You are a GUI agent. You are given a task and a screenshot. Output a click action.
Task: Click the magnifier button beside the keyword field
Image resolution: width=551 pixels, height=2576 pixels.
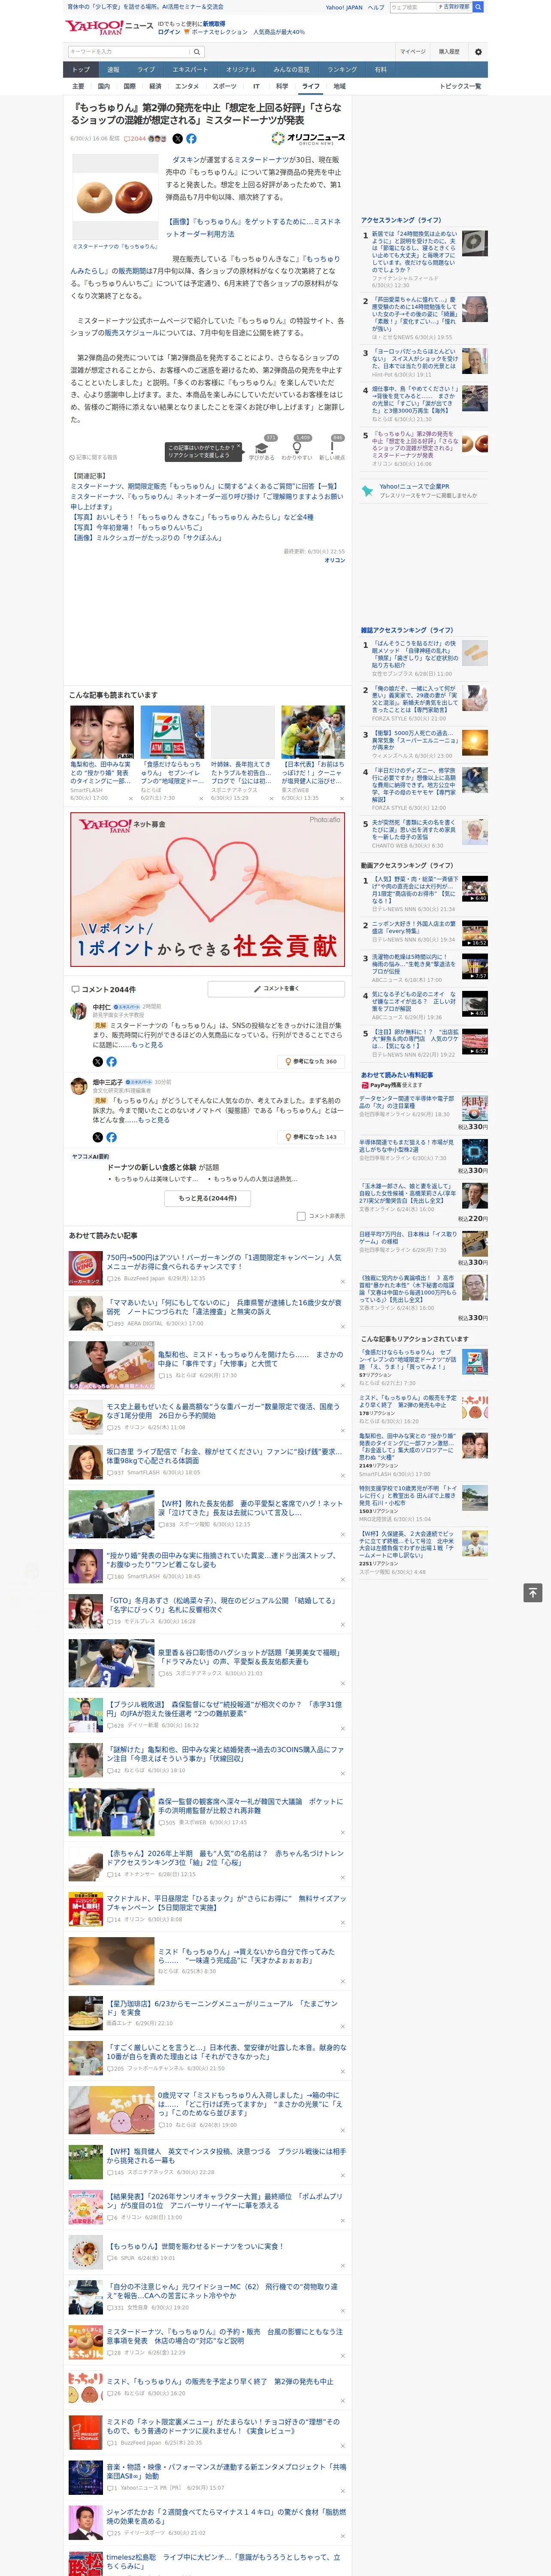coord(197,52)
